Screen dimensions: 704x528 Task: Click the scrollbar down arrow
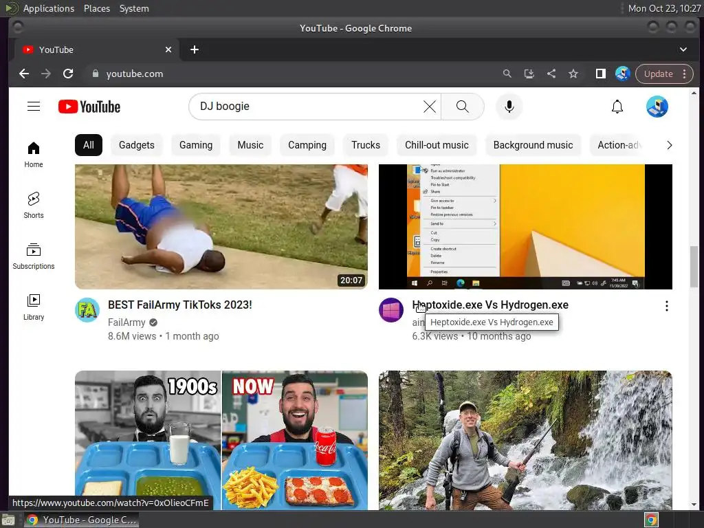[694, 505]
